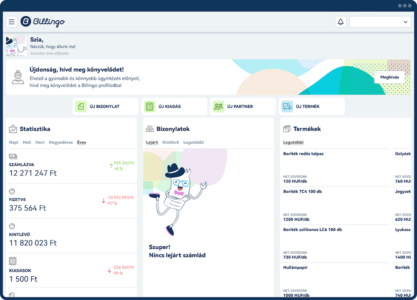Click the Új termék truck icon

coord(287,107)
